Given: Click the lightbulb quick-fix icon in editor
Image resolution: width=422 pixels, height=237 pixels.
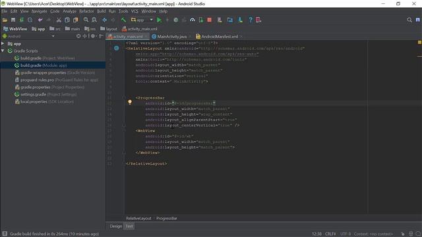Looking at the screenshot, I should point(130,102).
